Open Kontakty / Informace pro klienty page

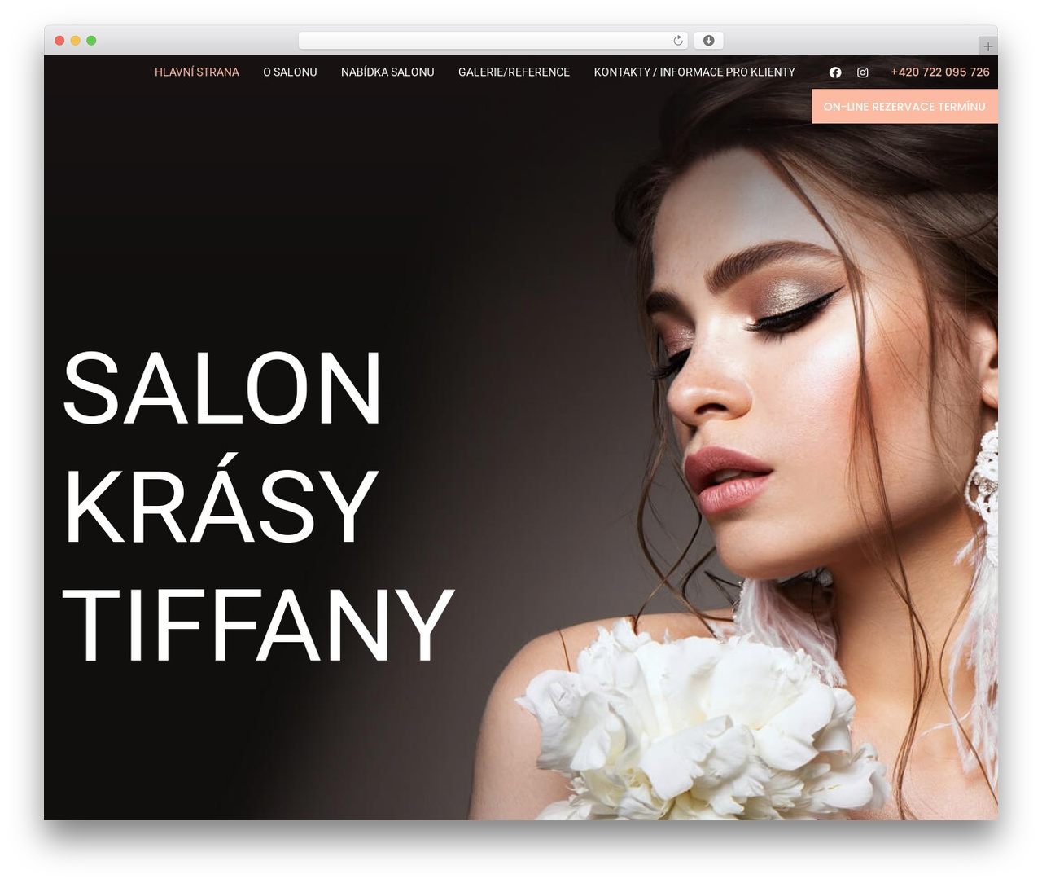click(x=694, y=72)
